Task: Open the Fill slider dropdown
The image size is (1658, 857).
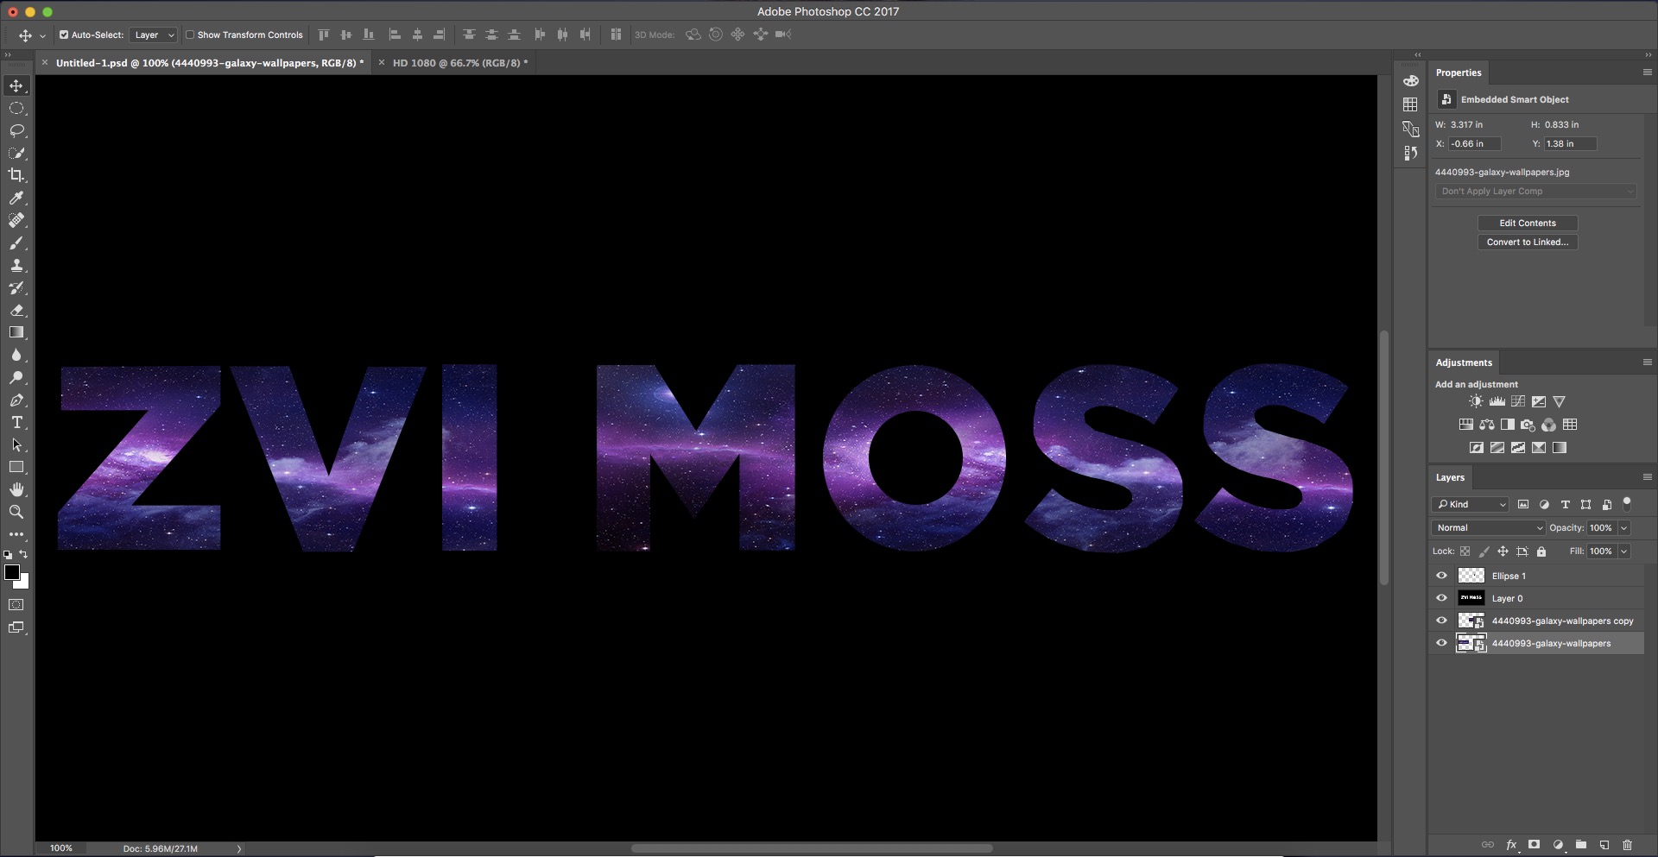Action: [1624, 551]
